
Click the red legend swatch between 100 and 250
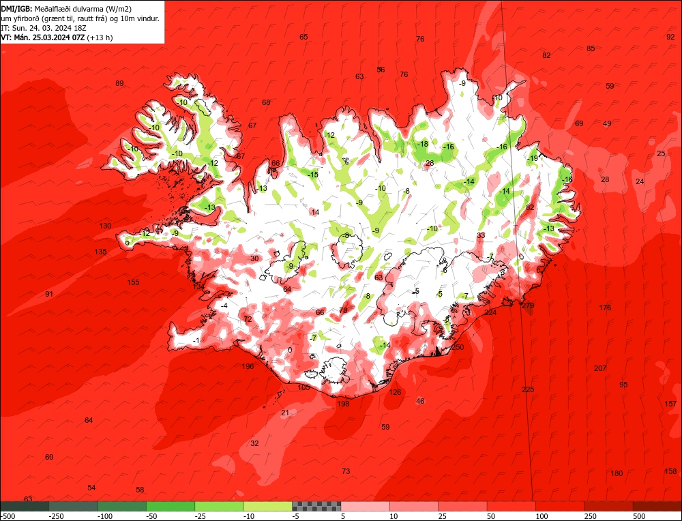(560, 506)
